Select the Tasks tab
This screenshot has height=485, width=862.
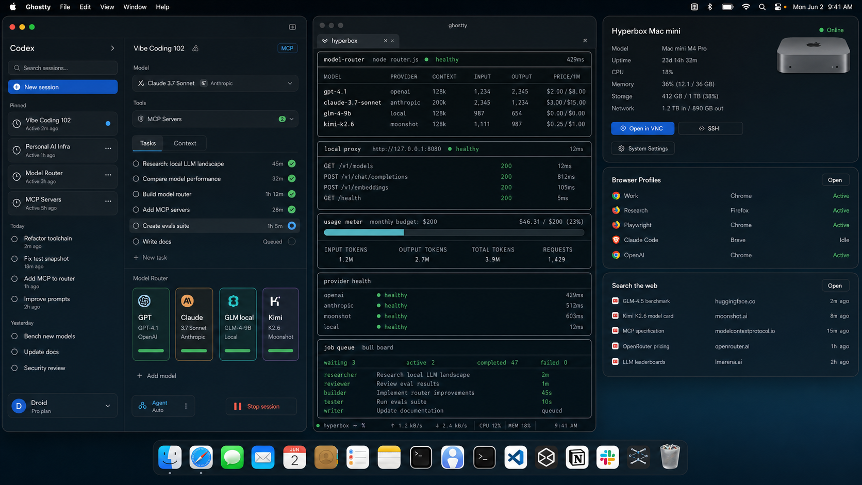[x=148, y=143]
